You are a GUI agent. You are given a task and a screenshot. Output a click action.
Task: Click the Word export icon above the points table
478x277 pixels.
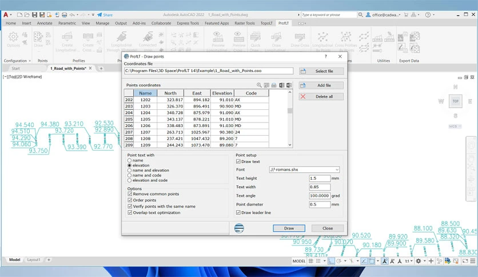click(x=289, y=85)
